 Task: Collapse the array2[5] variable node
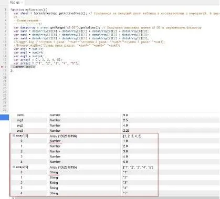pos(14,167)
